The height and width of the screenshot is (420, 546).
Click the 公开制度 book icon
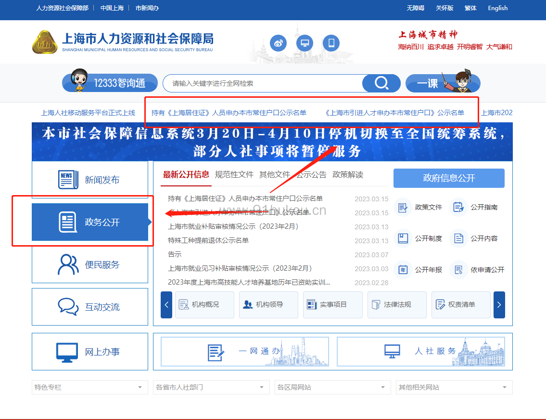click(403, 238)
